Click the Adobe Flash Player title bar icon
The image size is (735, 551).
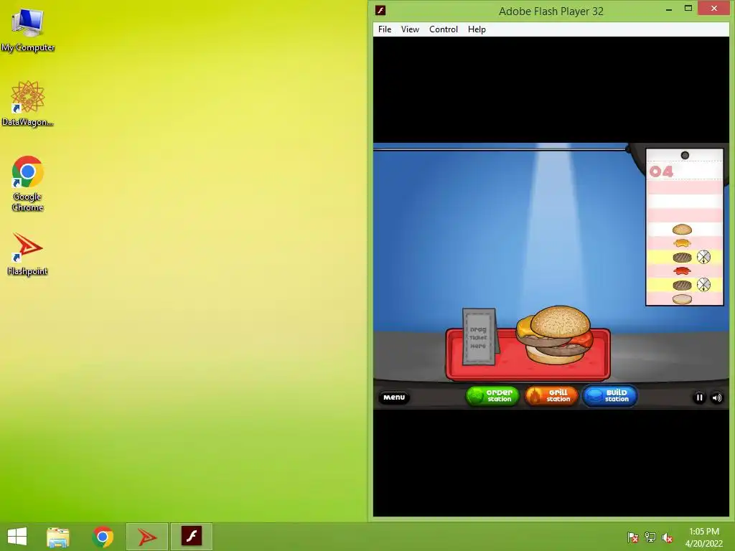(380, 10)
